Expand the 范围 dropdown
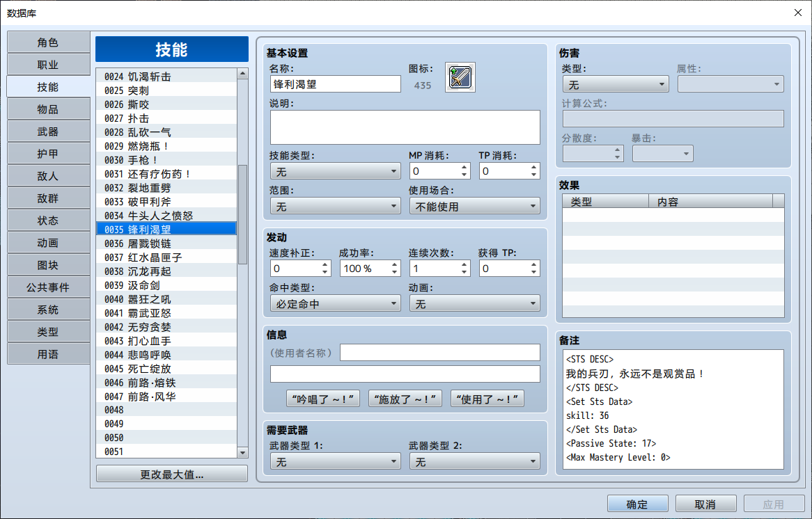This screenshot has height=519, width=812. pos(336,207)
